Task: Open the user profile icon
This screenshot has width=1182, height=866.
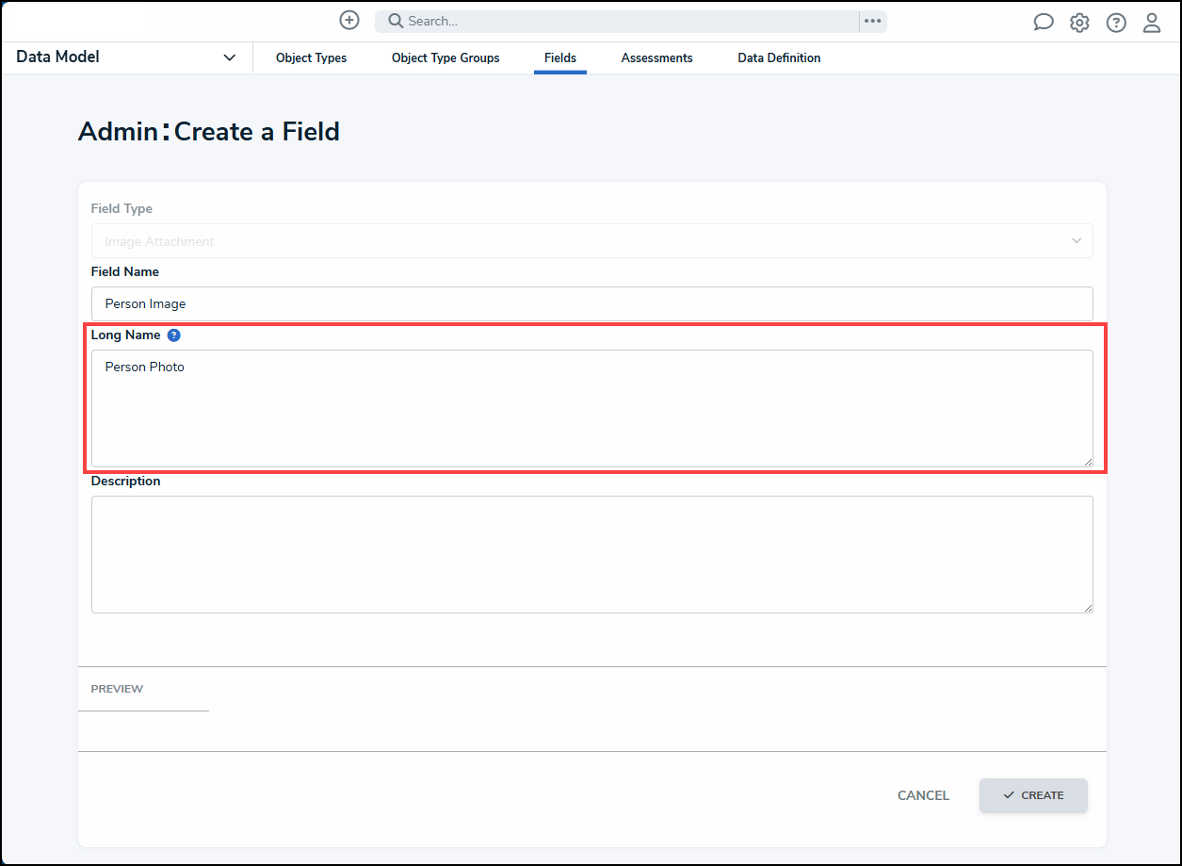Action: tap(1152, 23)
